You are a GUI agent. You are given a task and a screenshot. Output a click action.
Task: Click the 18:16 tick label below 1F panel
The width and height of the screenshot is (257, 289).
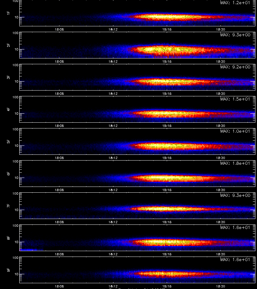167,29
